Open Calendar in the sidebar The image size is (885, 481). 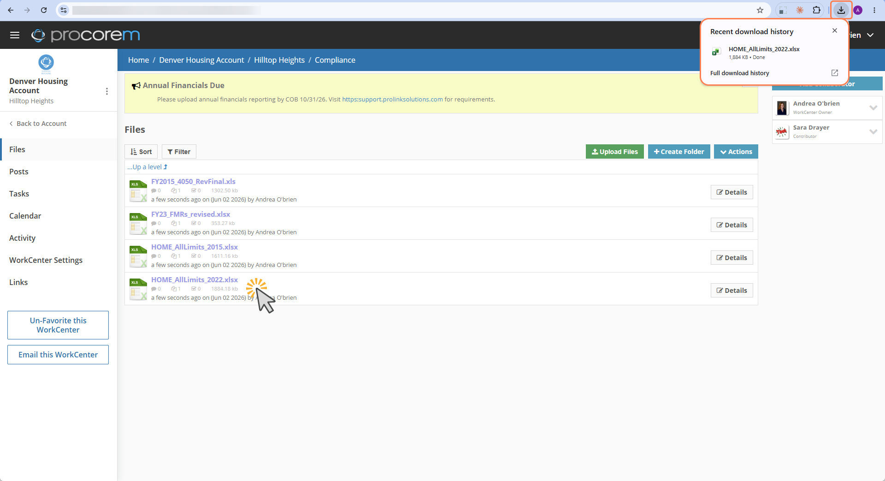point(59,216)
